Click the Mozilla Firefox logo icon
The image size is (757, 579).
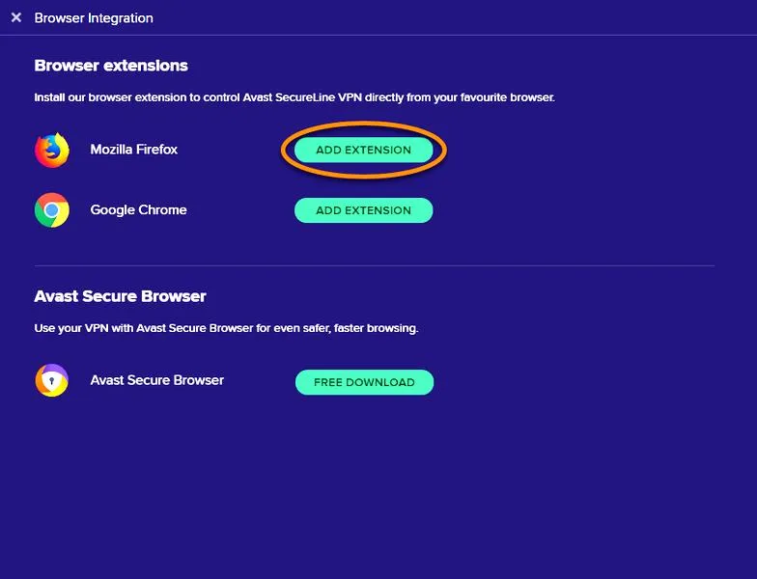pos(52,151)
